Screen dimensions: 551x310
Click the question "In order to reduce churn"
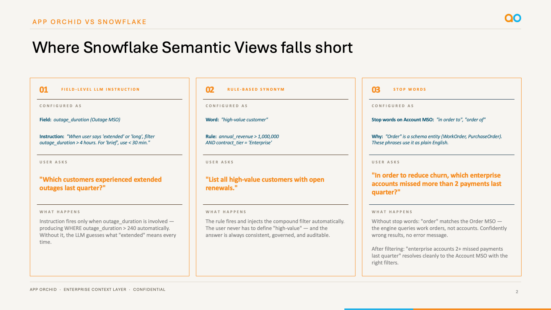pos(437,184)
